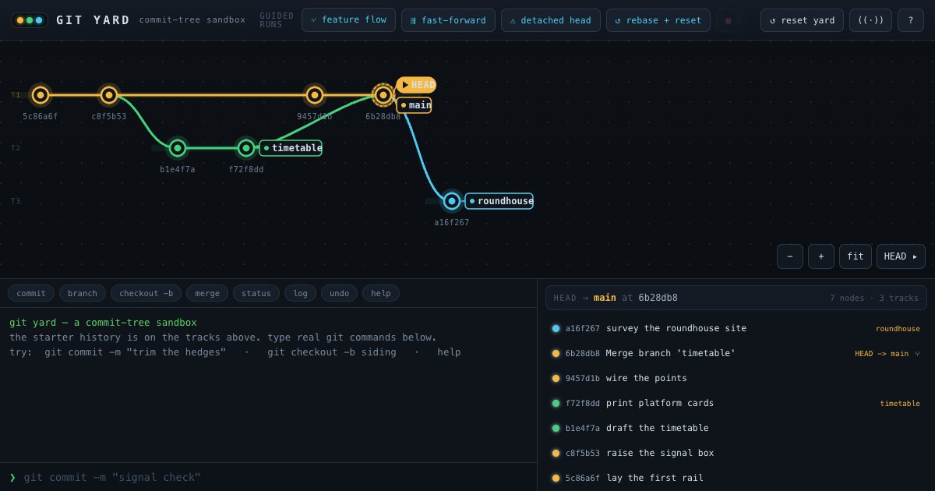Viewport: 935px width, 491px height.
Task: Click the three-dot logo beside GIT YARD
Action: pyautogui.click(x=30, y=20)
